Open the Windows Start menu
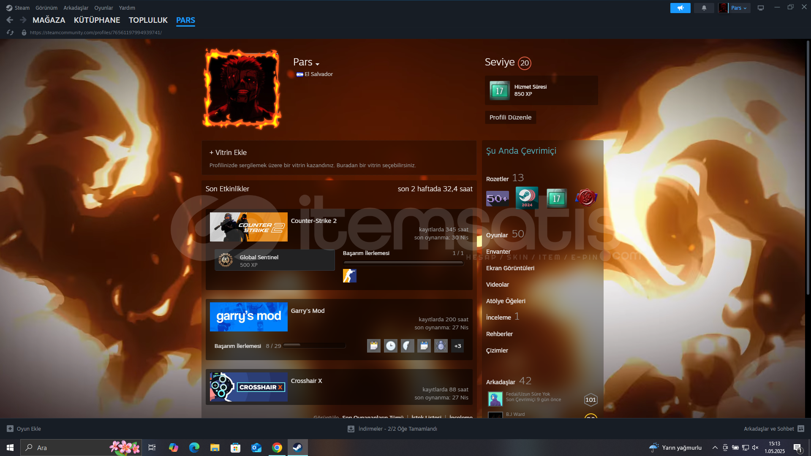Image resolution: width=811 pixels, height=456 pixels. coord(10,448)
